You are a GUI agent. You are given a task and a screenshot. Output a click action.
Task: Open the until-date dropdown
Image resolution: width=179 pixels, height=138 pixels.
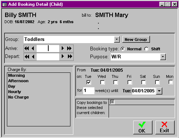(x=159, y=91)
